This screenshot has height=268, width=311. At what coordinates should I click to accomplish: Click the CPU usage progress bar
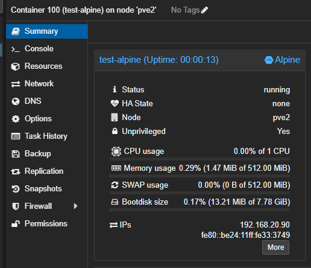(x=199, y=159)
